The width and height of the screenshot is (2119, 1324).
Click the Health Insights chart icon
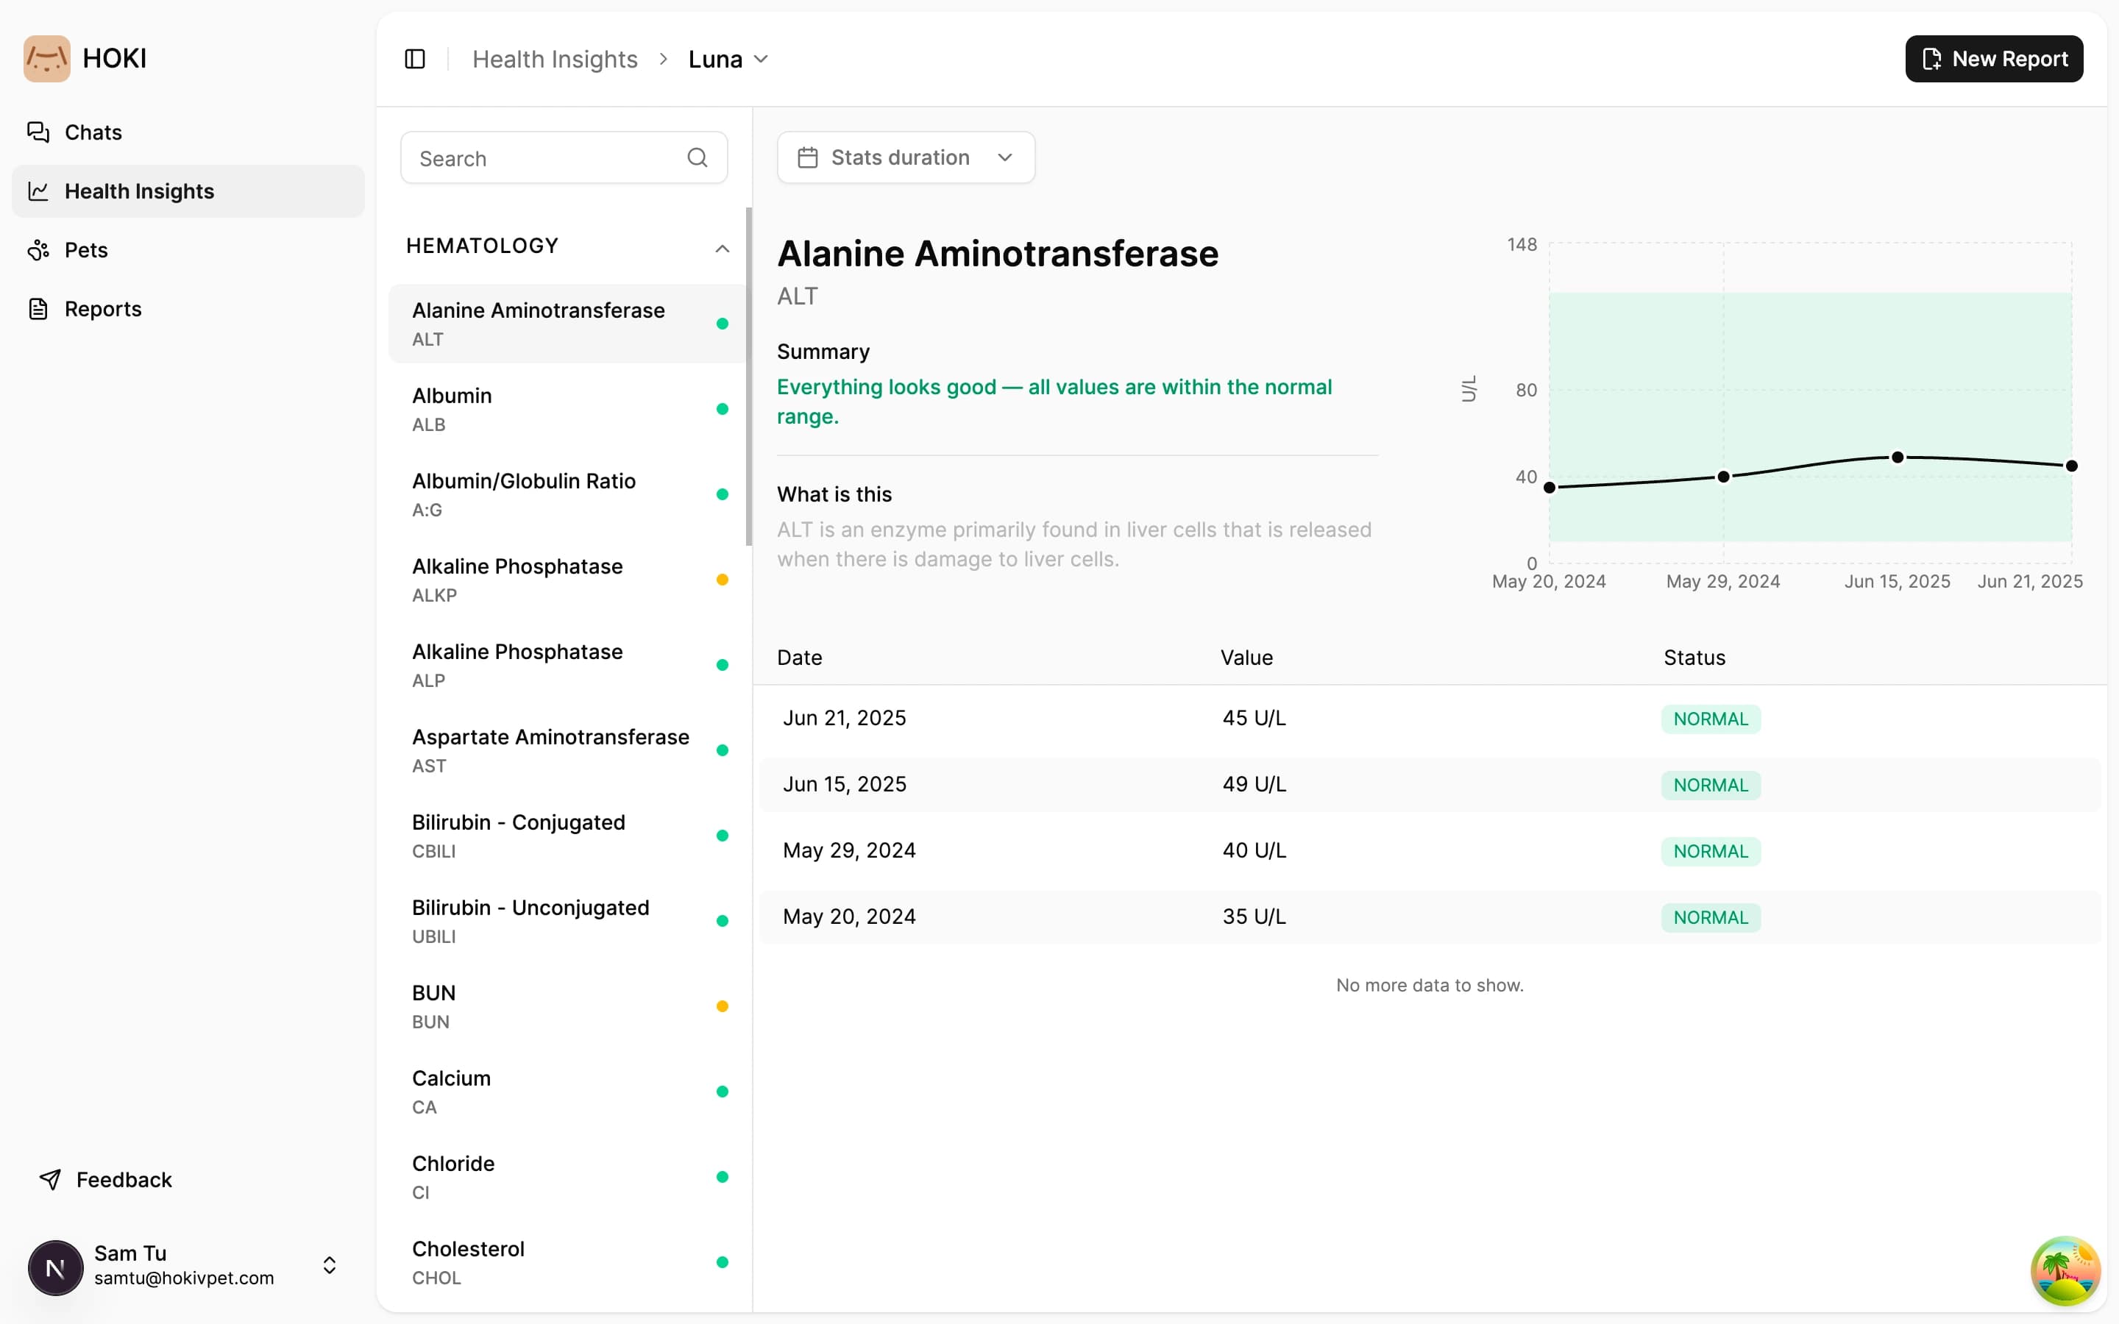[x=38, y=191]
